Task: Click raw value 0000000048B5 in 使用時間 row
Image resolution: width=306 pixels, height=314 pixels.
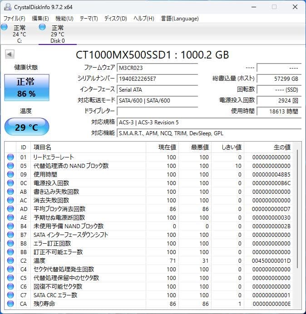Action: click(x=271, y=174)
